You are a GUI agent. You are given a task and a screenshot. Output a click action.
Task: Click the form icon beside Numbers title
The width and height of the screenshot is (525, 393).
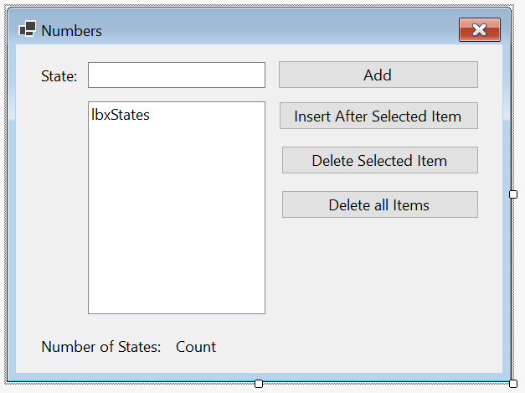28,29
